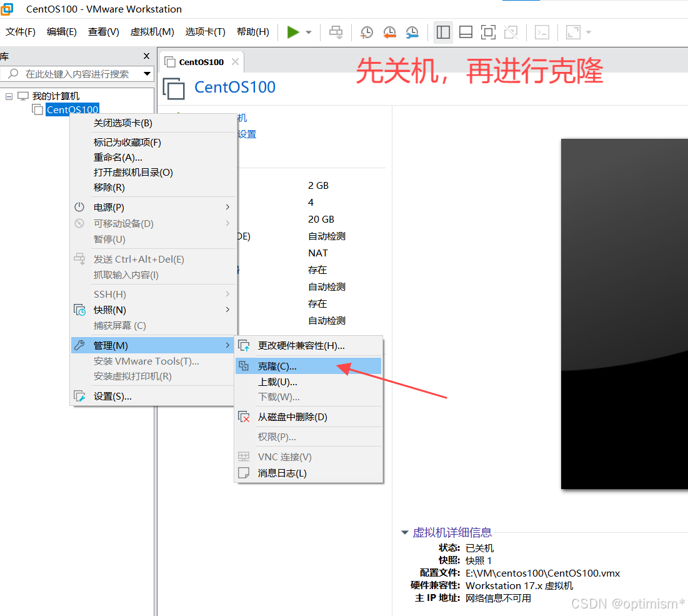
Task: Click the VMware Workstation title bar logo
Action: point(7,9)
